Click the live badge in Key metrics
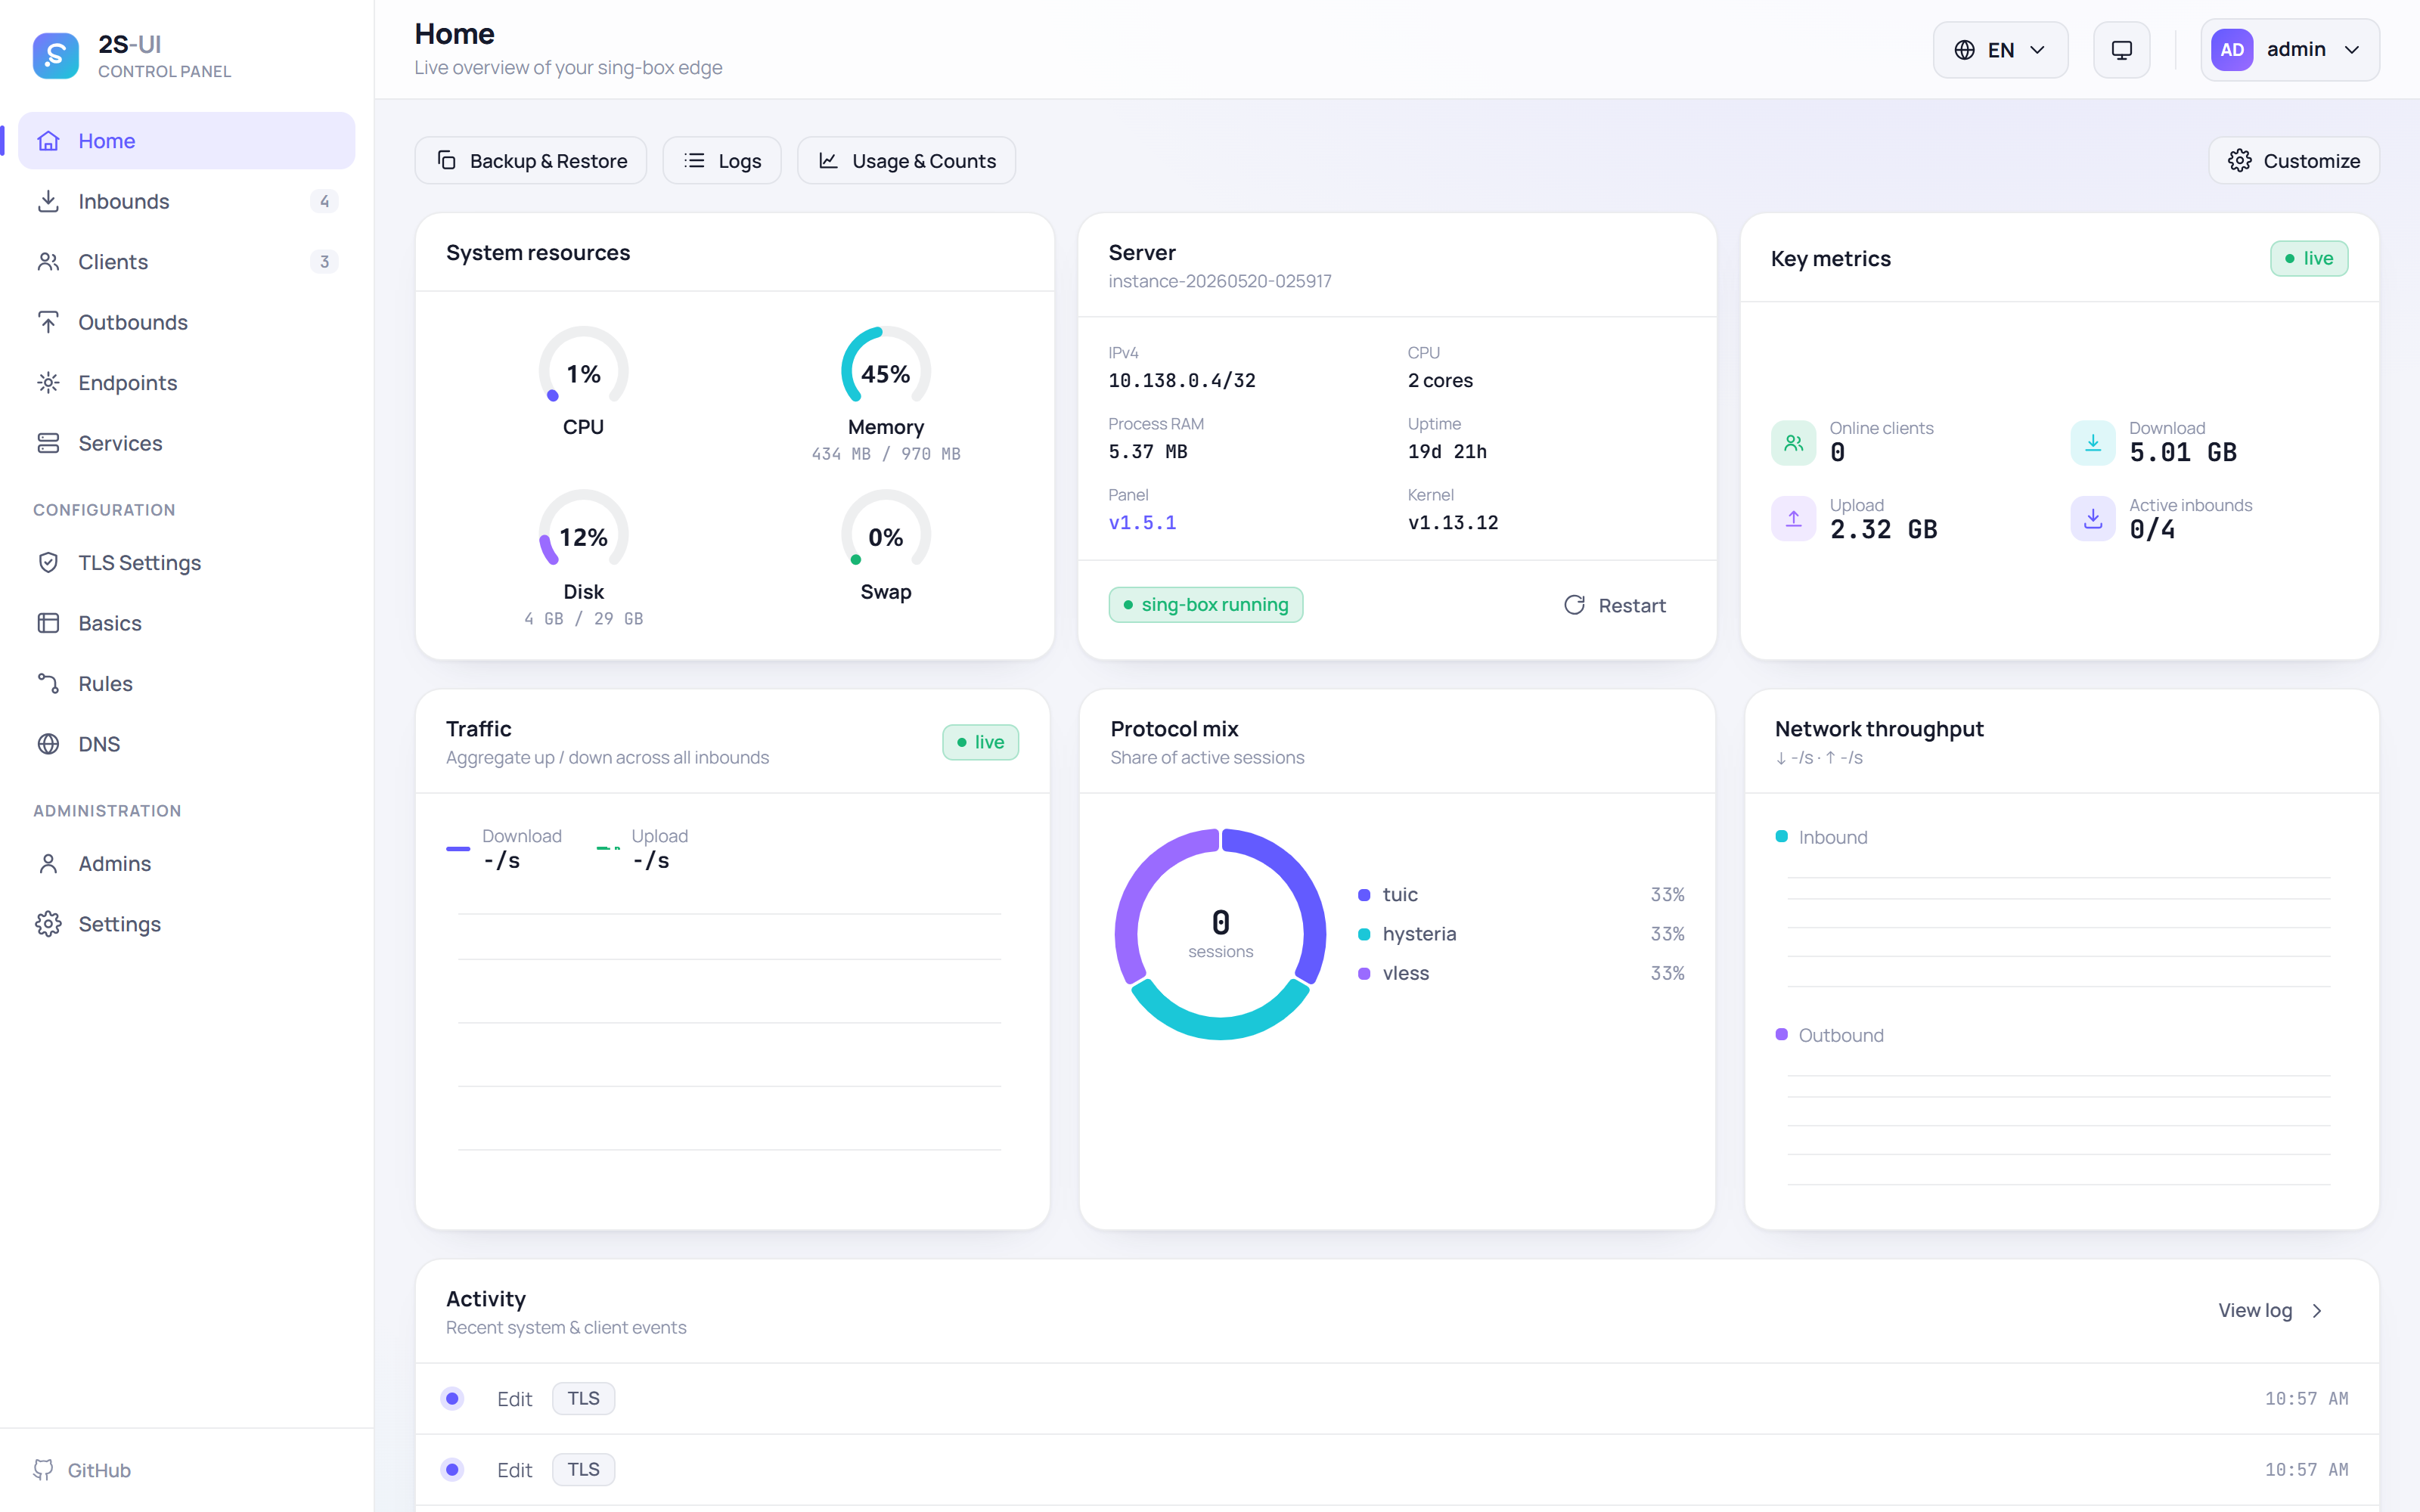Image resolution: width=2420 pixels, height=1512 pixels. click(2308, 259)
